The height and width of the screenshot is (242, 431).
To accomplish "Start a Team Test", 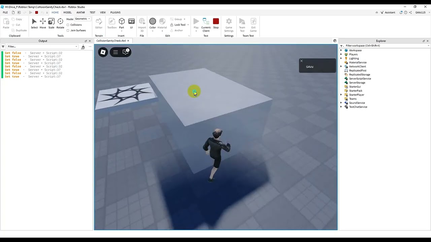I will [x=242, y=25].
